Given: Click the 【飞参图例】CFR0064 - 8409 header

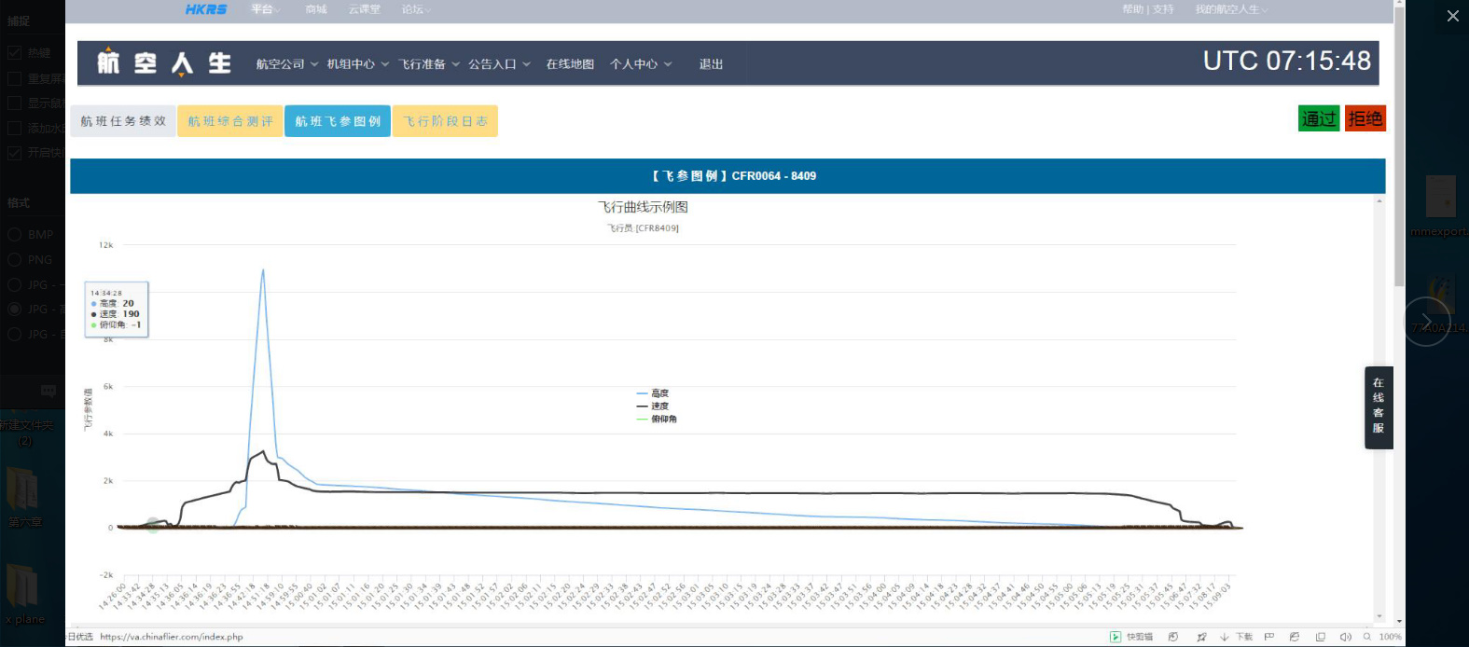Looking at the screenshot, I should tap(733, 175).
